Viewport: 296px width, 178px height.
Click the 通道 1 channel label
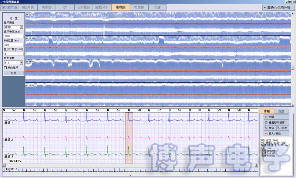(x=9, y=123)
